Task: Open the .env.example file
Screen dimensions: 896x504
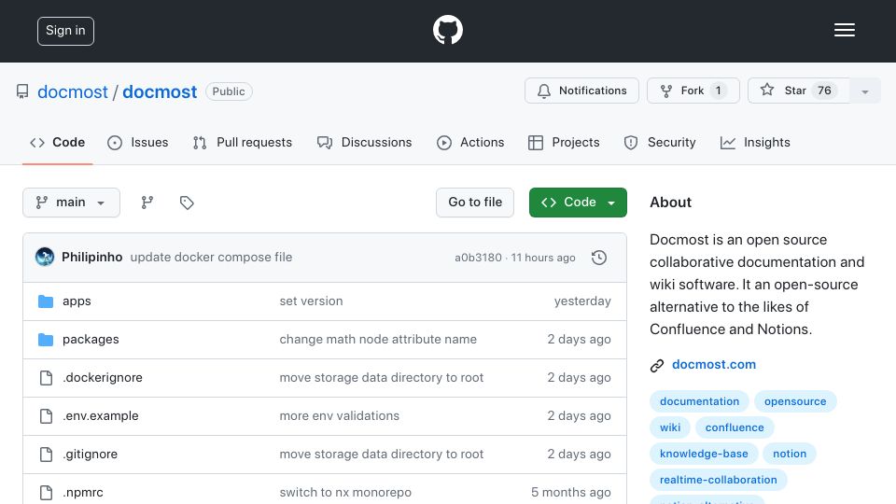Action: (101, 416)
